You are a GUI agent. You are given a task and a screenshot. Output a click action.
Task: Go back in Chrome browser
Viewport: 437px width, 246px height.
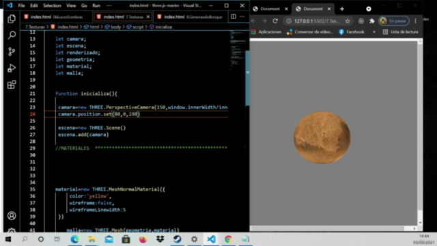click(253, 21)
